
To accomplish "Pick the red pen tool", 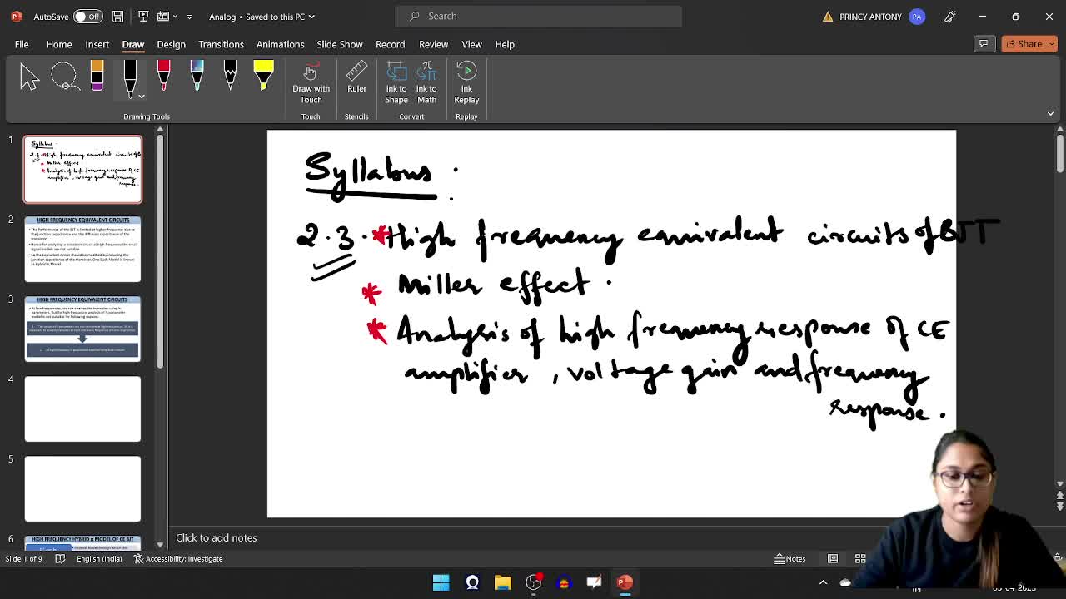I will click(x=163, y=77).
